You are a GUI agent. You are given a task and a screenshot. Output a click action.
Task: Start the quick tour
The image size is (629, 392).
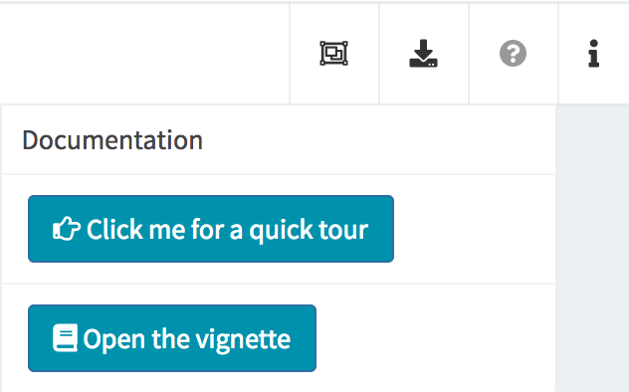click(211, 229)
